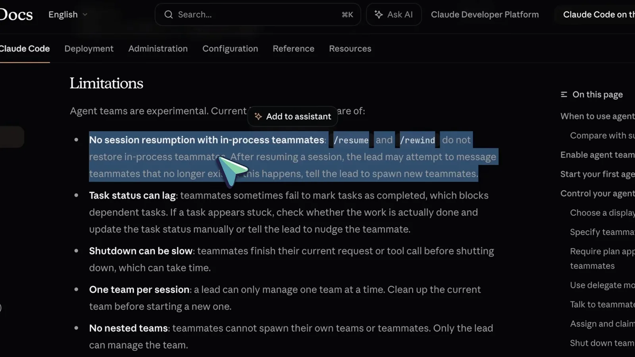Click 'No nested teams' bold text
Viewport: 635px width, 357px height.
tap(128, 328)
